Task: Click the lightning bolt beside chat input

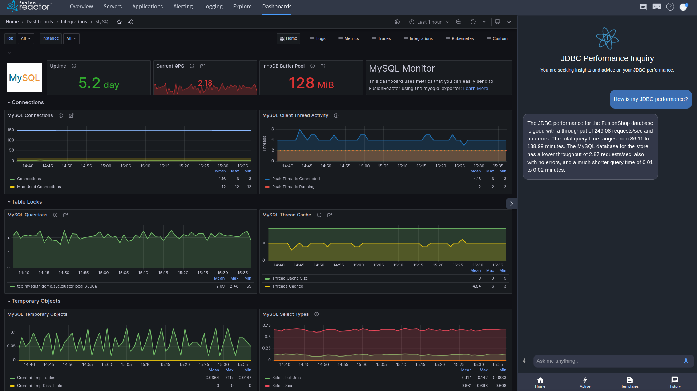Action: 524,361
